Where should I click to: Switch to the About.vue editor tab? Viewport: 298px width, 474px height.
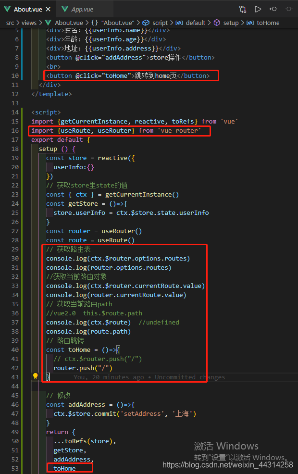coord(27,9)
